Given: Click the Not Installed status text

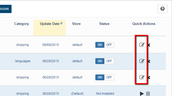Looking at the screenshot, I should tap(105, 94).
